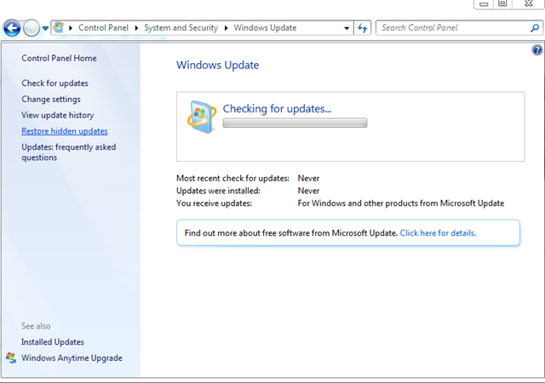Click the Checking for updates heading
Screen dimensions: 545x383
coord(277,108)
